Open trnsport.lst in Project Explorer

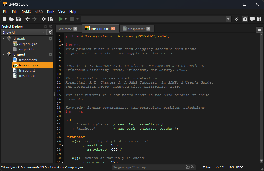[27, 70]
